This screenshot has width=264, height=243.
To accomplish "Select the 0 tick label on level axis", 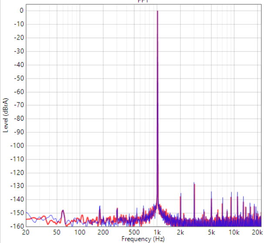I will pos(22,10).
